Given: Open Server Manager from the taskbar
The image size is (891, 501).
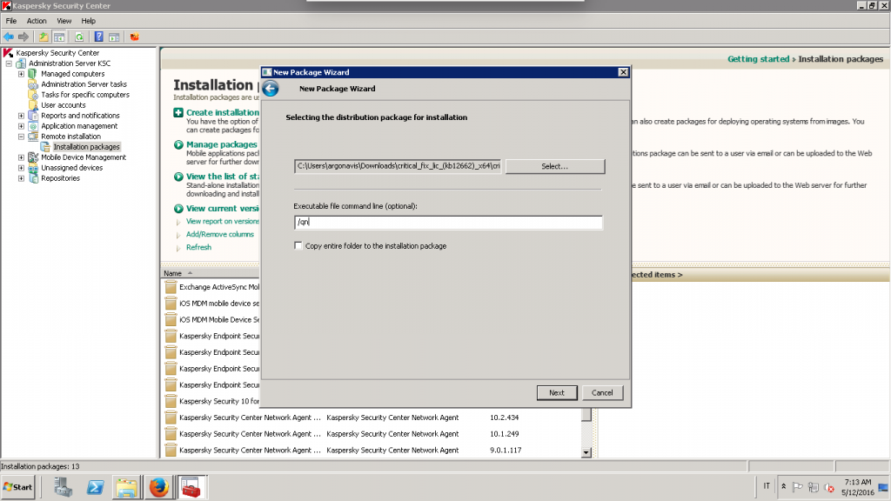Looking at the screenshot, I should click(63, 487).
